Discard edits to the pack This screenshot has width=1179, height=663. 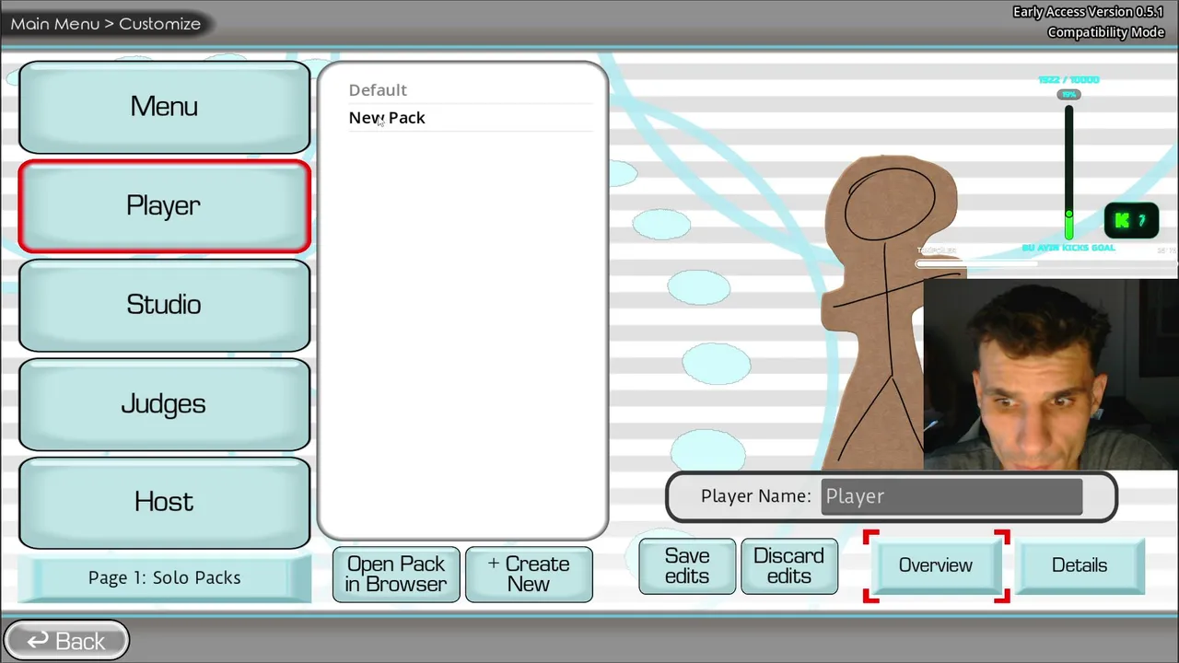[789, 566]
